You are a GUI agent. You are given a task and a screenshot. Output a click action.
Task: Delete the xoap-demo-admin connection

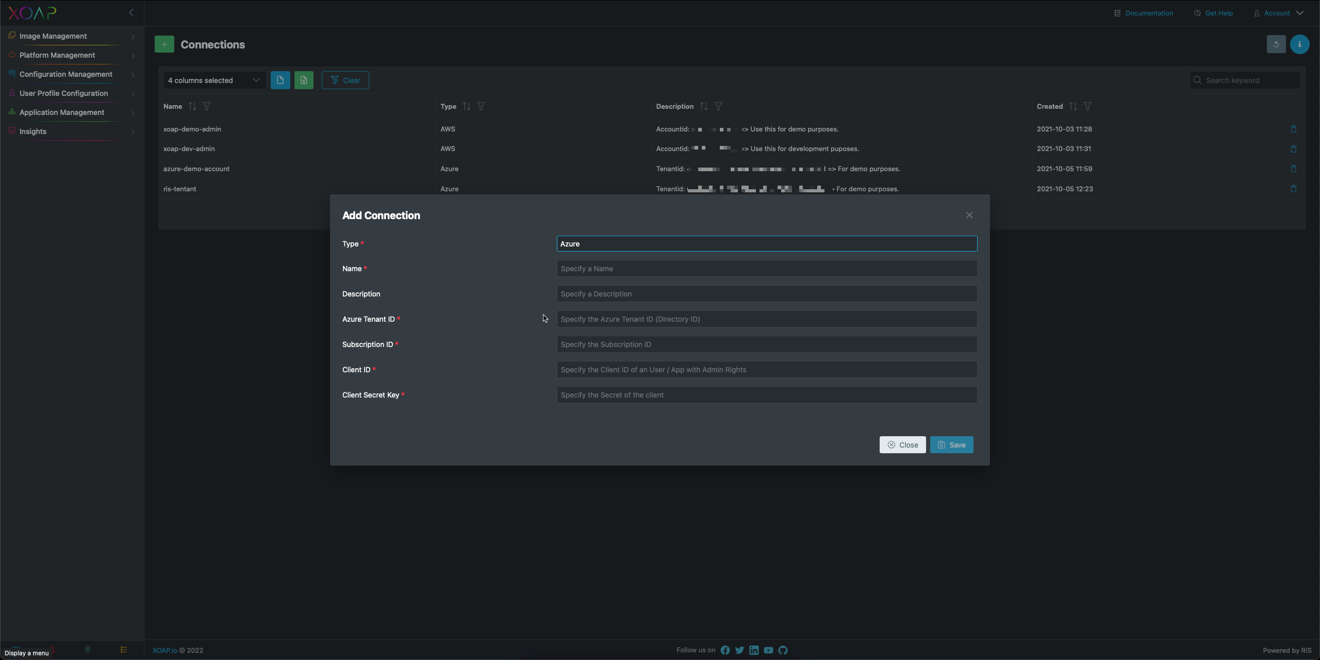[x=1293, y=129]
